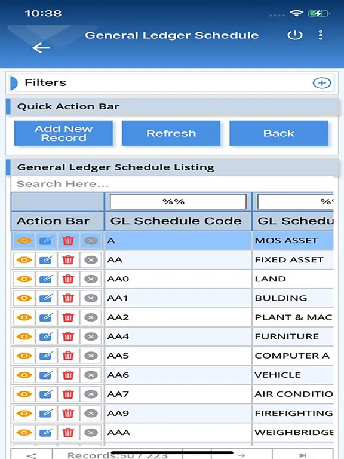Tap the Wi-Fi status icon

(x=296, y=13)
